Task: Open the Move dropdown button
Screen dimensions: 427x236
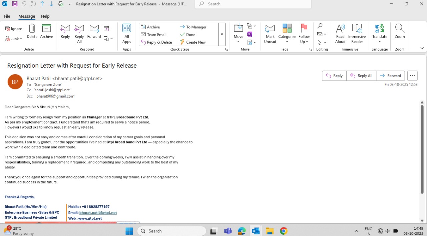Action: click(239, 34)
